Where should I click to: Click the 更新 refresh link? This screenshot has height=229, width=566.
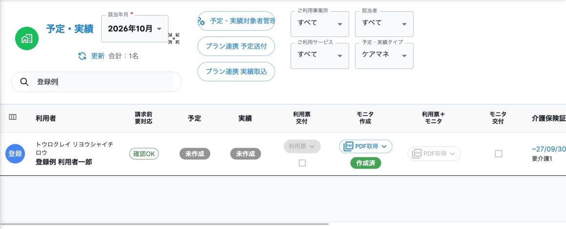pyautogui.click(x=98, y=56)
